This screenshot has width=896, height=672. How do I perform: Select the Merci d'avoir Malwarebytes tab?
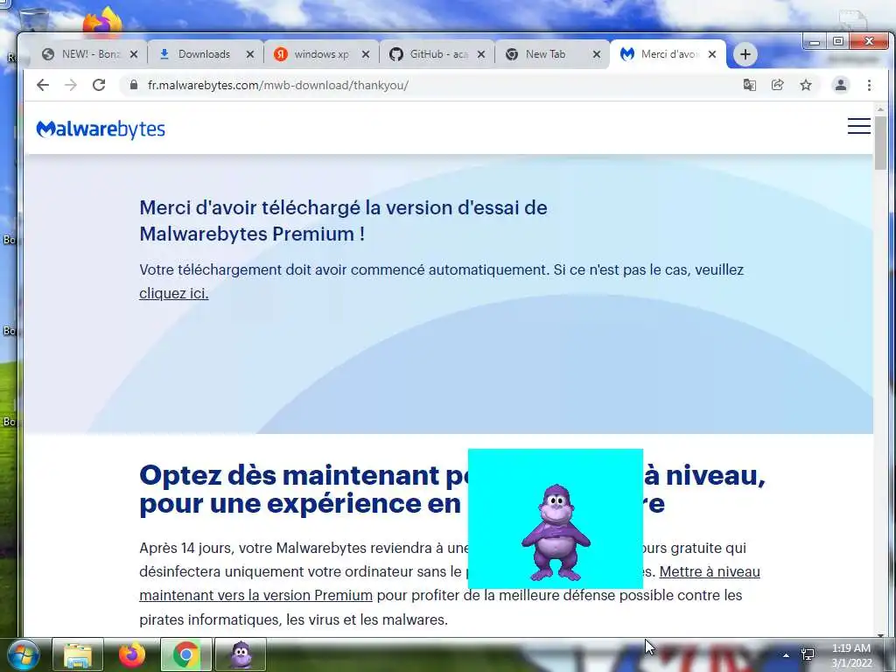click(x=668, y=54)
